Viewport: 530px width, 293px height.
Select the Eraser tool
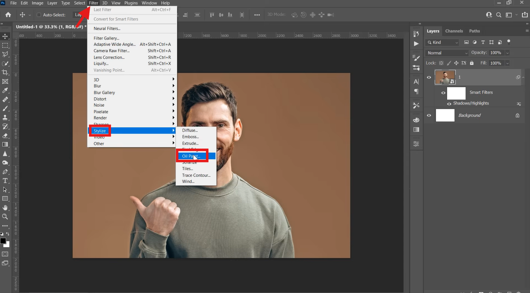pyautogui.click(x=5, y=136)
